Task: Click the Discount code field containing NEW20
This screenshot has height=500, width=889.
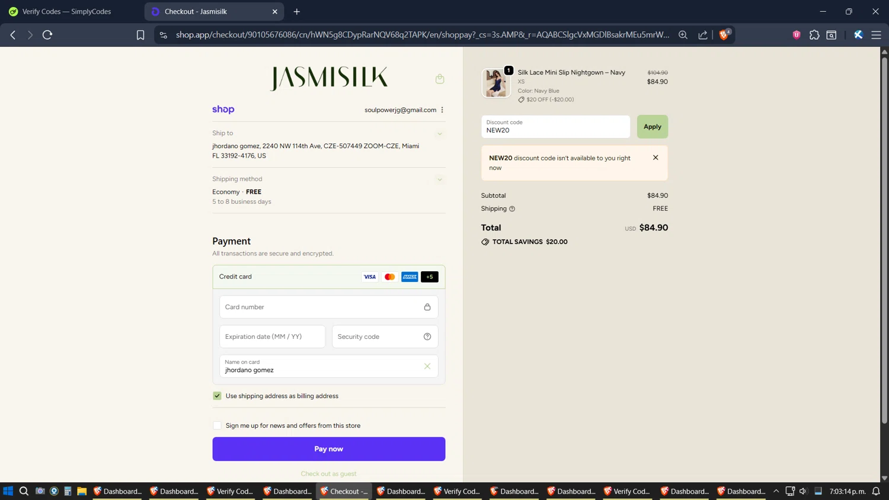Action: tap(556, 127)
